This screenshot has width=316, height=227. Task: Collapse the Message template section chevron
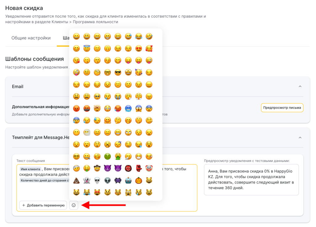coord(300,138)
